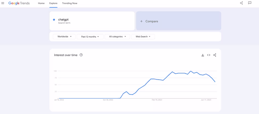This screenshot has width=259, height=114.
Task: Click the Jun 11, 2023 axis label
Action: tap(206, 100)
